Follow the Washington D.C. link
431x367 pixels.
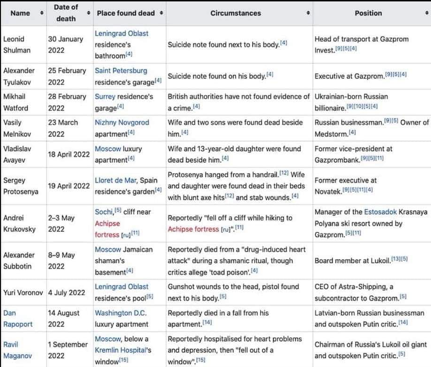click(121, 313)
